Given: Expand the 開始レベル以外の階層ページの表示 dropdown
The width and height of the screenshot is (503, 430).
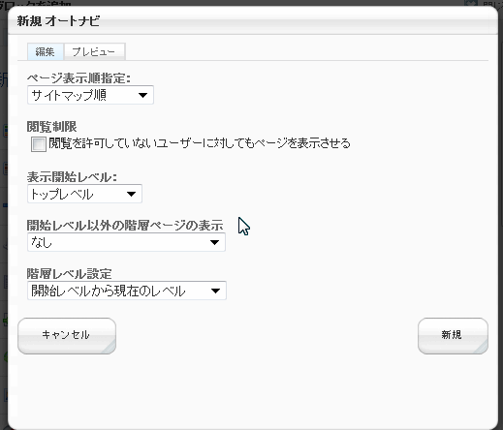Looking at the screenshot, I should click(x=126, y=242).
